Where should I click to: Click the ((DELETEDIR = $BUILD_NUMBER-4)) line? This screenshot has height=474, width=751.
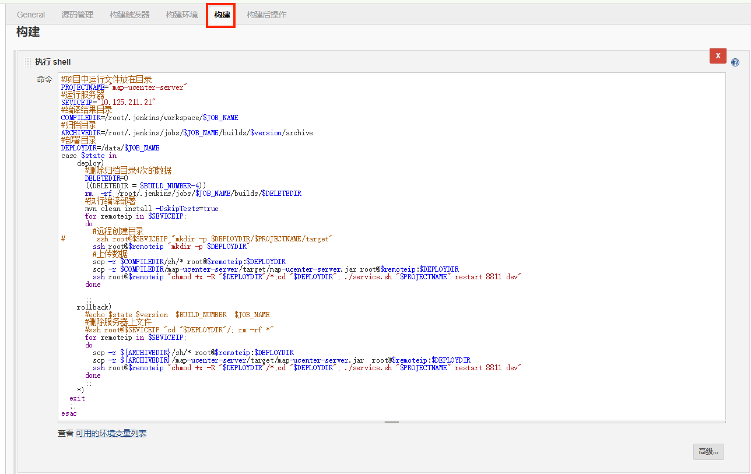click(x=145, y=186)
